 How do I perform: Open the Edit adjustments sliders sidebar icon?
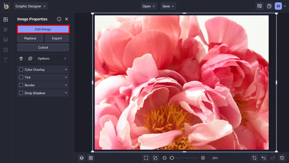tap(6, 29)
